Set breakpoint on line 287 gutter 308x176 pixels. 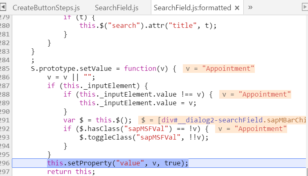click(5, 86)
